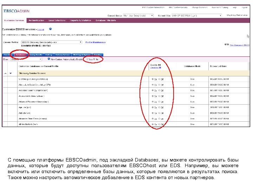
Task: Turn Off Alt HealthWatch database
Action: [x=159, y=125]
